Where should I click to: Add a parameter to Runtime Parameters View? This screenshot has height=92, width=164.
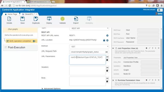point(146,80)
